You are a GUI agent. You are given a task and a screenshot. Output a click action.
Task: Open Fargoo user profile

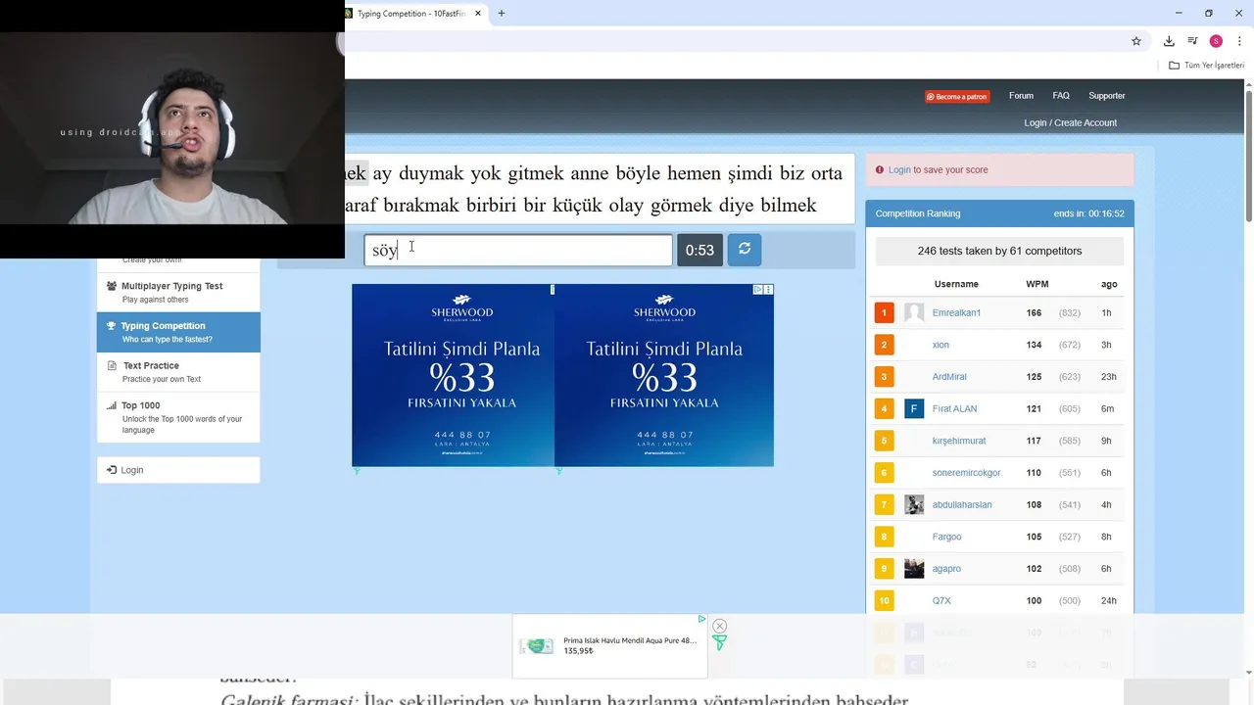946,537
